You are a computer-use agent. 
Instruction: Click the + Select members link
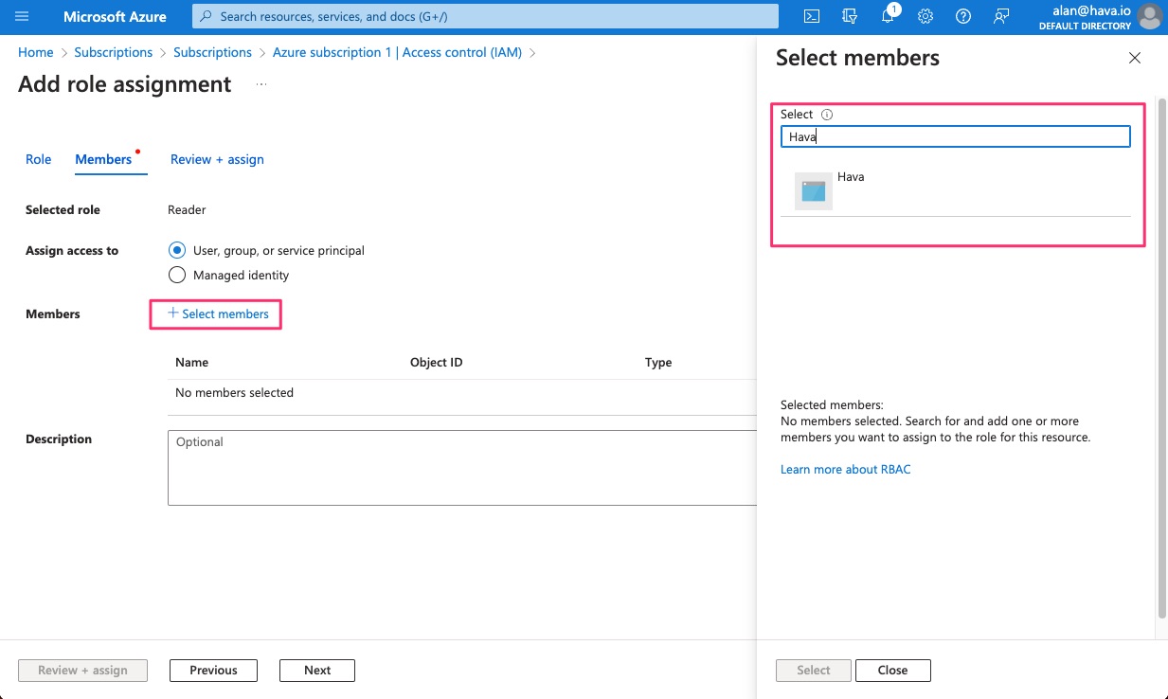[x=218, y=314]
